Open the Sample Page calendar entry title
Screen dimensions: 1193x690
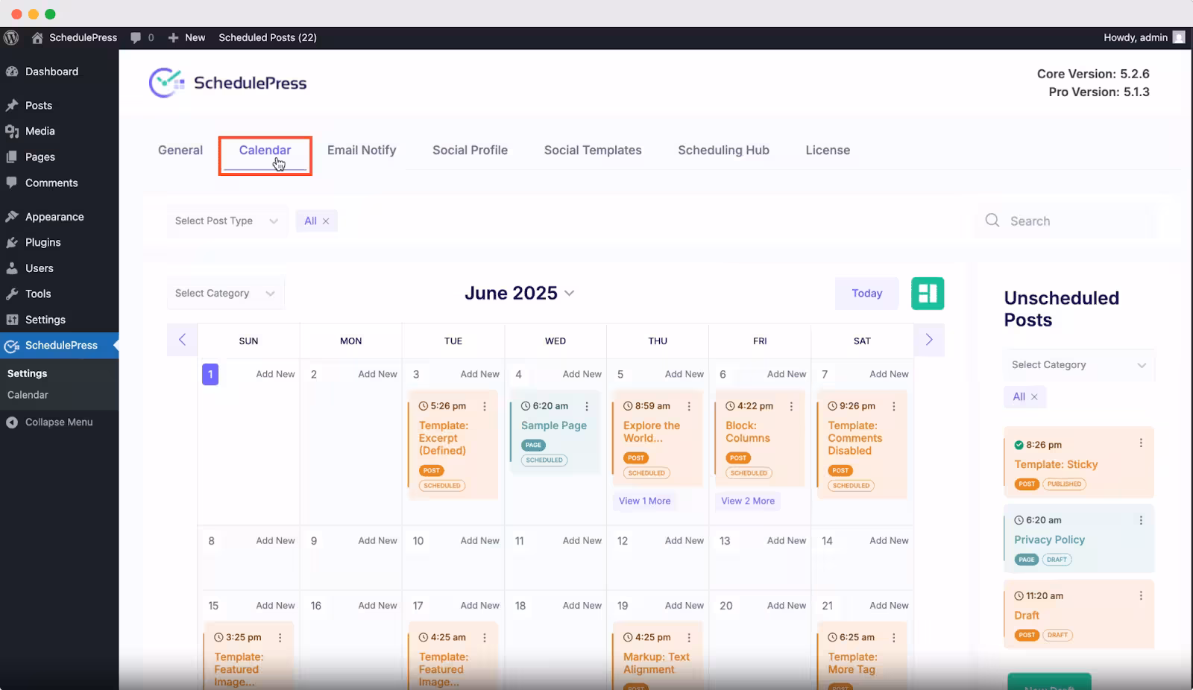click(553, 425)
